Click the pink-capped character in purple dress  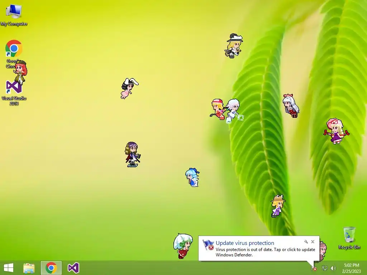coord(336,131)
